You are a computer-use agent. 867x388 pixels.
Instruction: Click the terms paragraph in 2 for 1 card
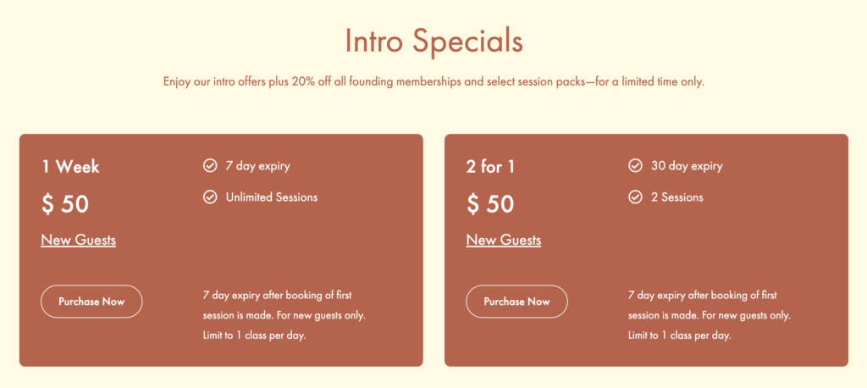(710, 315)
